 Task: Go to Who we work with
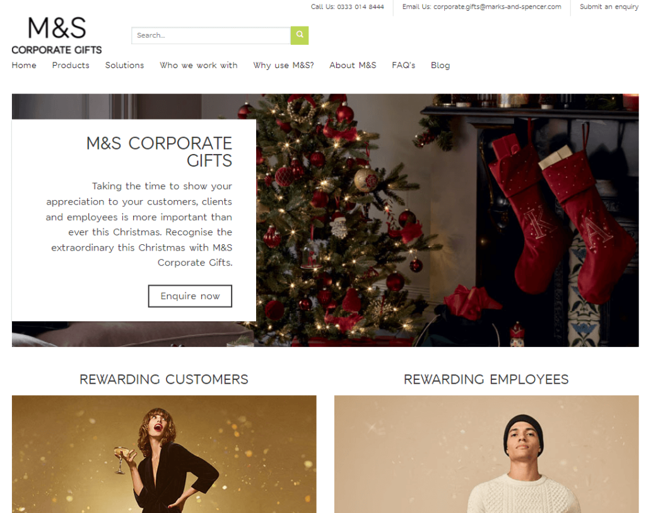(x=199, y=65)
